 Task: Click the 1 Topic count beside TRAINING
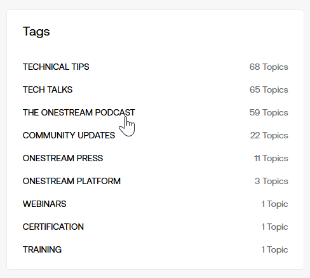274,249
